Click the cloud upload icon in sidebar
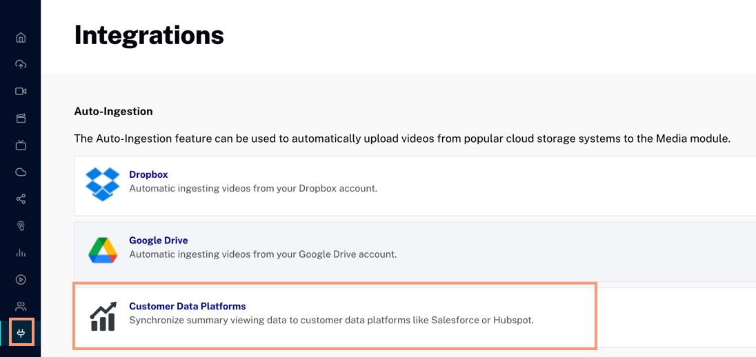The image size is (756, 357). [x=21, y=64]
